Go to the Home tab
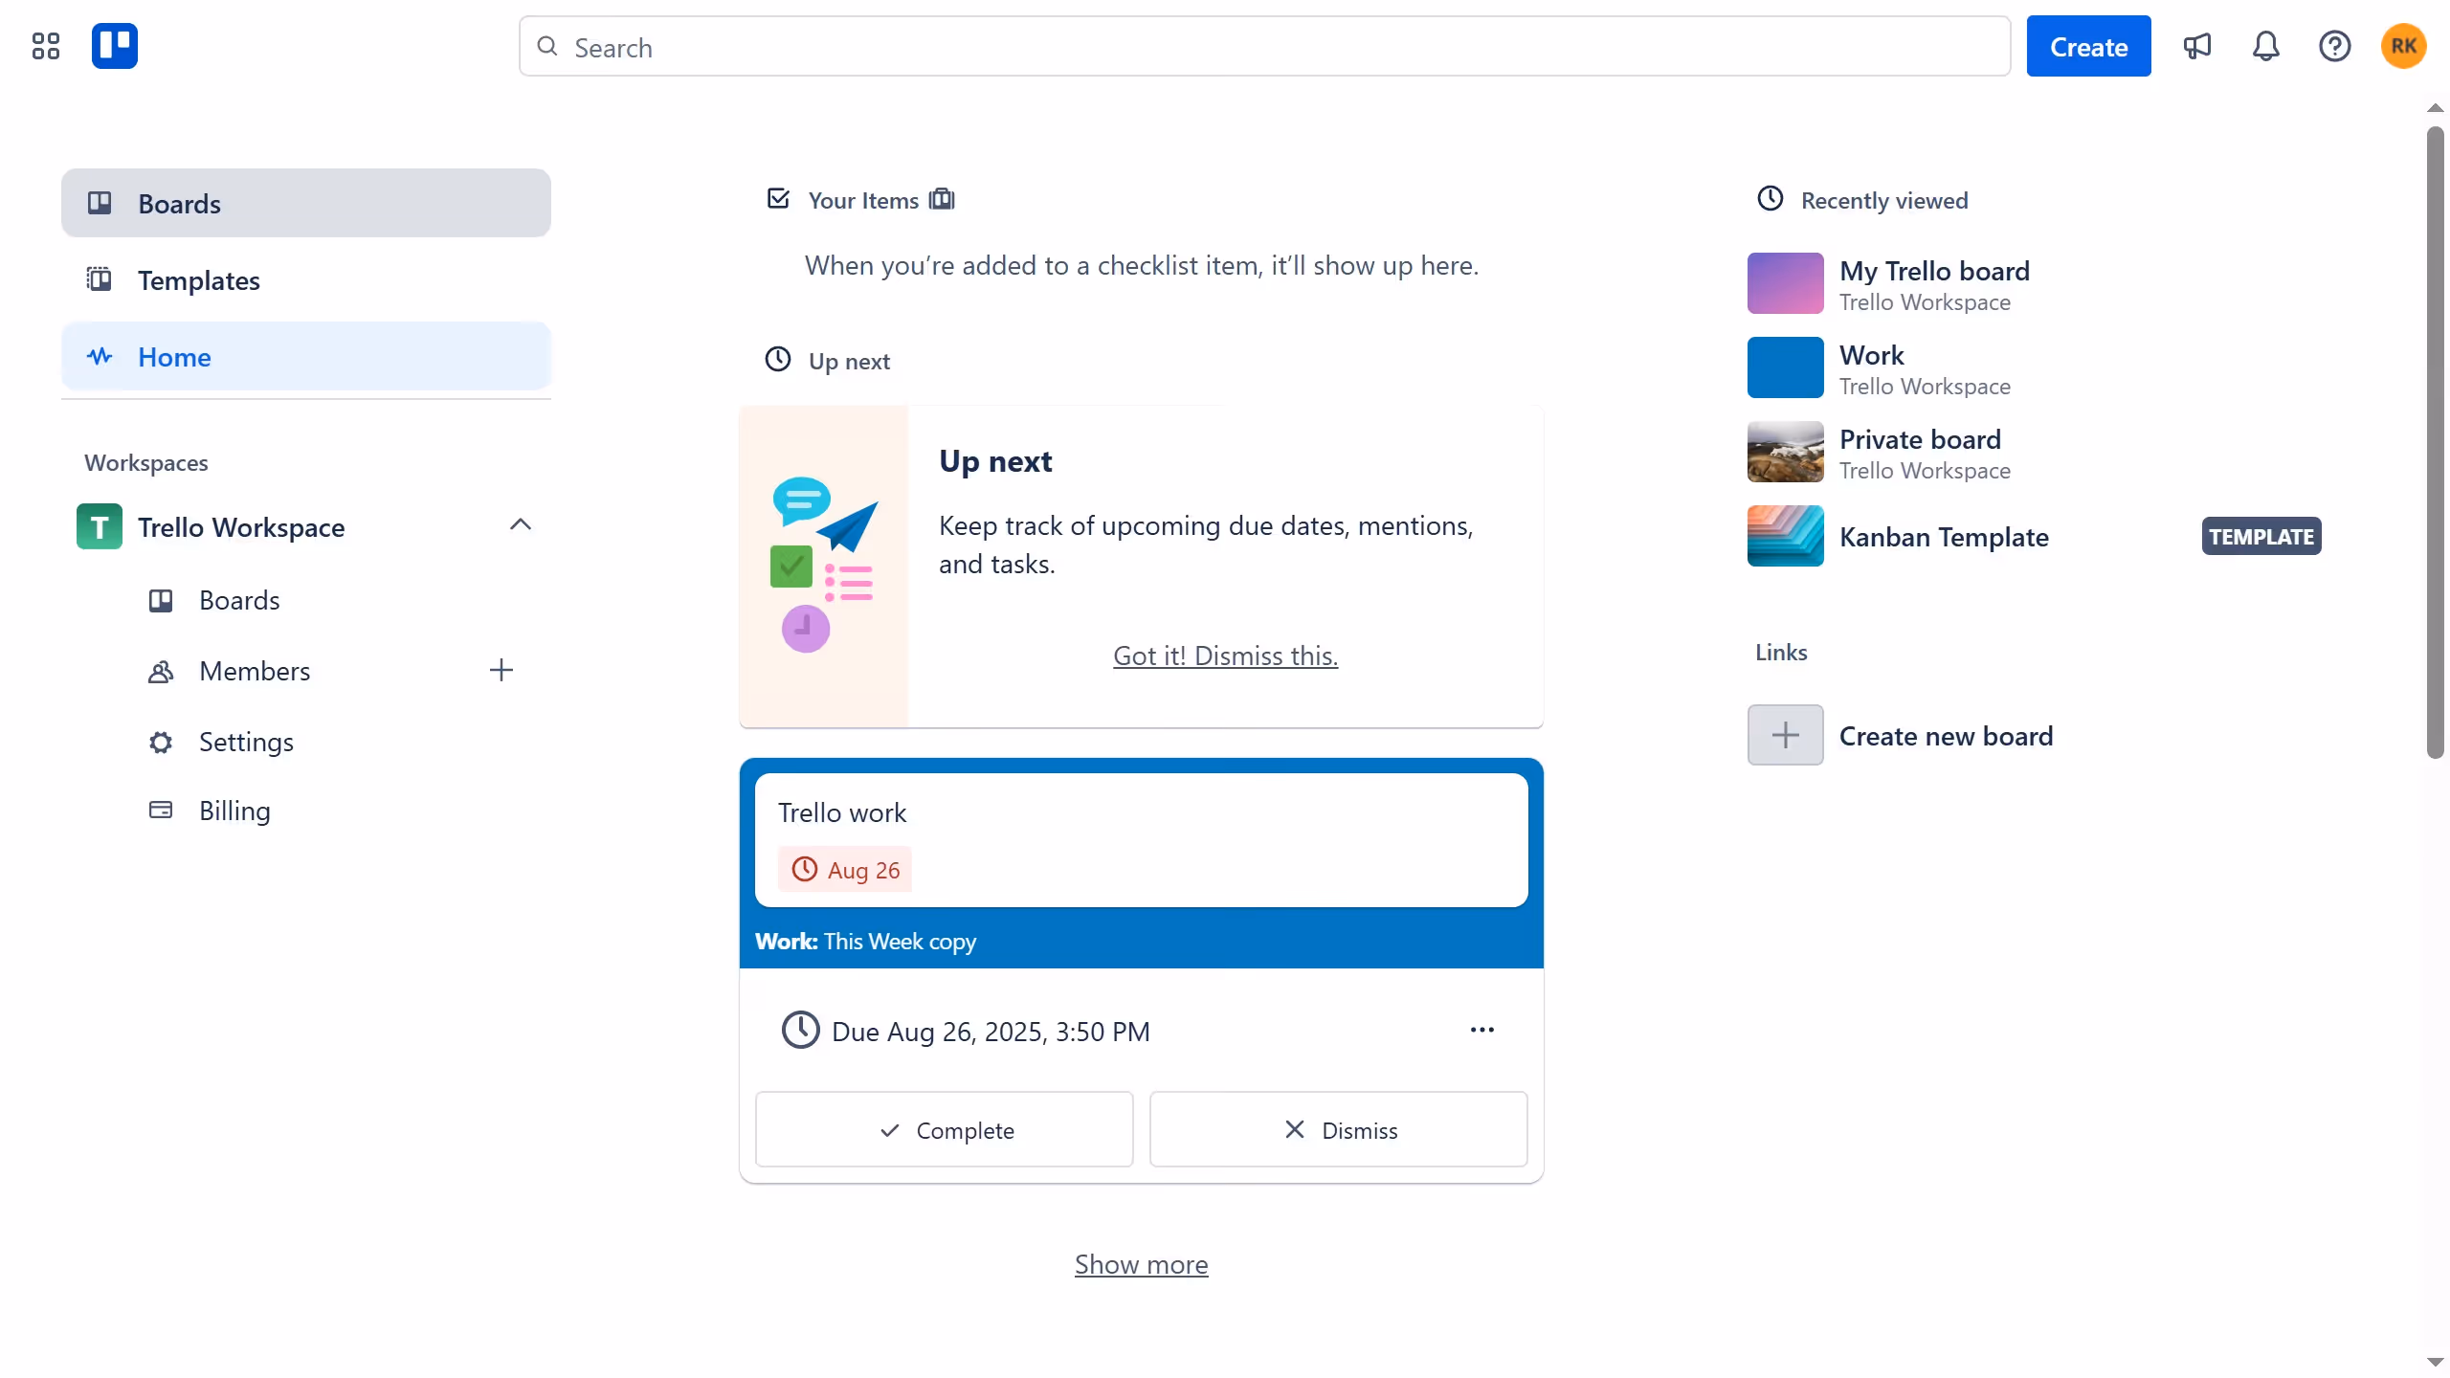 point(175,356)
